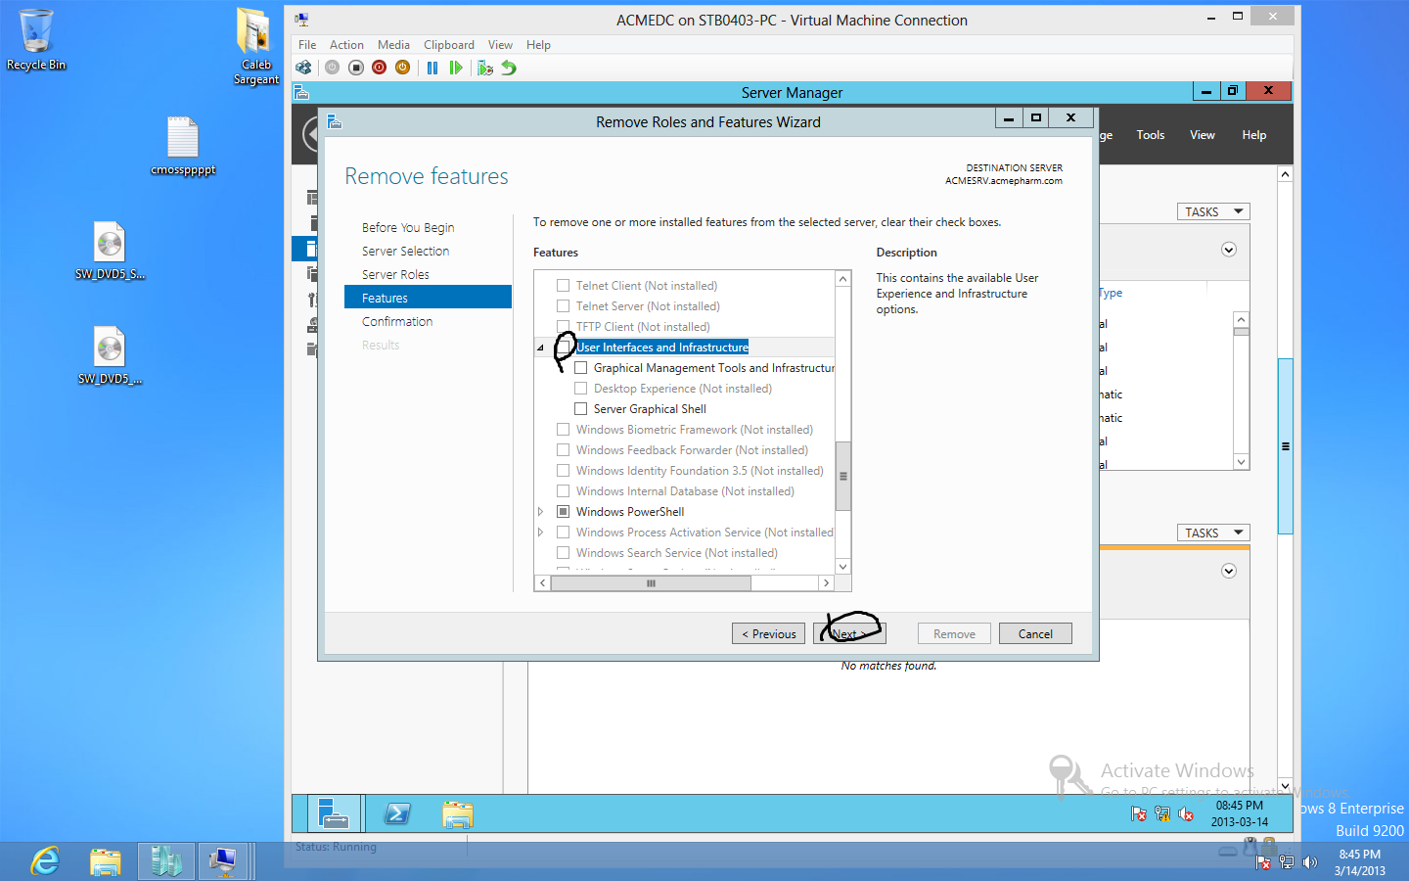The height and width of the screenshot is (881, 1409).
Task: Open File Explorer in guest taskbar
Action: (x=457, y=813)
